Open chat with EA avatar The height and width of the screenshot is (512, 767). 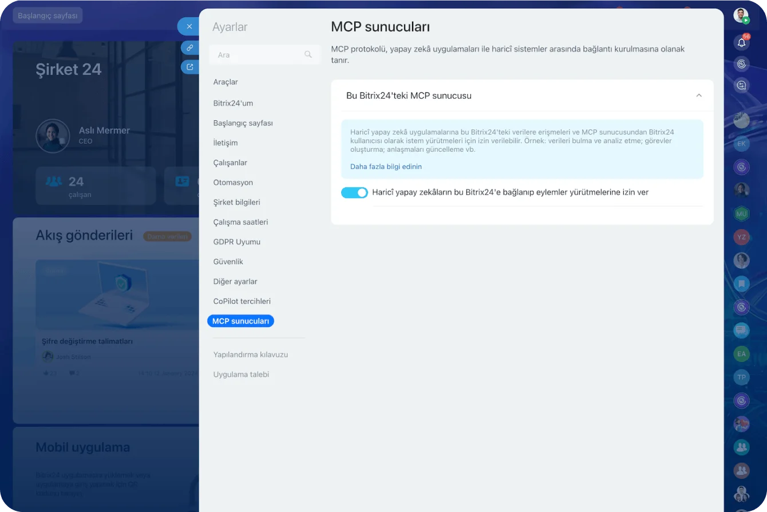(x=742, y=354)
